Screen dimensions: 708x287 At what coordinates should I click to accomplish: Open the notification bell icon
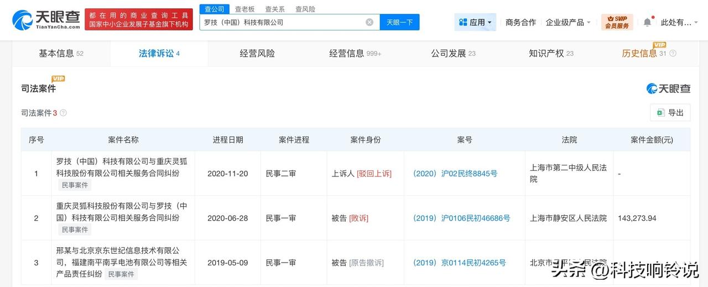point(647,22)
